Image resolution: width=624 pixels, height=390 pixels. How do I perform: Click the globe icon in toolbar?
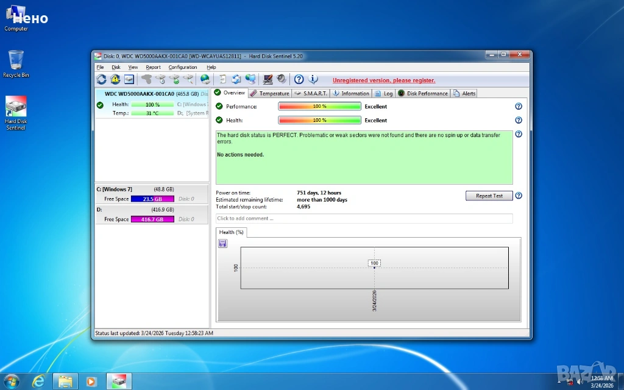[x=205, y=79]
